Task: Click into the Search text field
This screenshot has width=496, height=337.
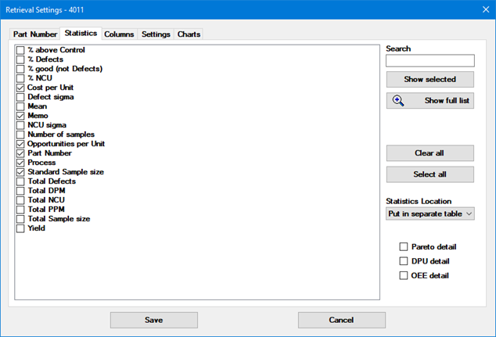Action: (430, 61)
